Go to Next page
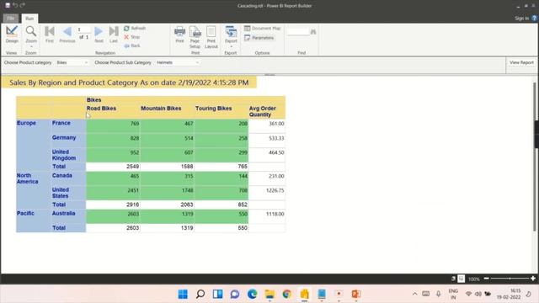 tap(99, 35)
